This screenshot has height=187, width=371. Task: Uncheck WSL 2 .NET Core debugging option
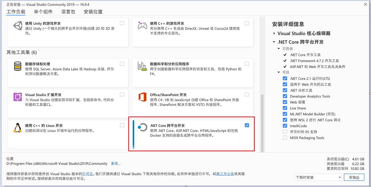tap(285, 120)
